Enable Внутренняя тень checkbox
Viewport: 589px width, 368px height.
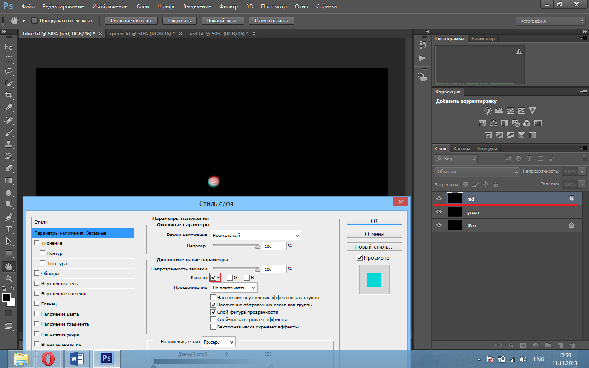click(37, 283)
